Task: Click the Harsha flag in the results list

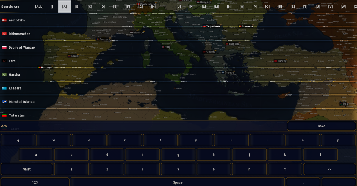Action: 4,75
